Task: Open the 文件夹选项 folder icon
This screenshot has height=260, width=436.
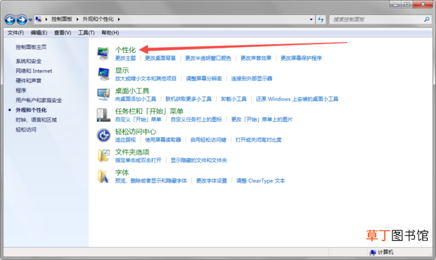Action: click(103, 155)
